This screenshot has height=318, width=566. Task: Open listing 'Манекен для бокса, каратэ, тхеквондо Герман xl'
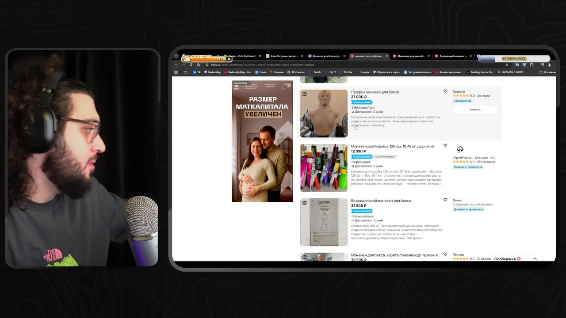pyautogui.click(x=394, y=255)
